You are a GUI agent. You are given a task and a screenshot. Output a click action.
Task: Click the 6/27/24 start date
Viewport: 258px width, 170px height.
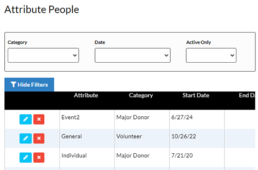click(x=182, y=117)
